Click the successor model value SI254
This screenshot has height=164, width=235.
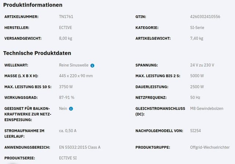tap(195, 130)
